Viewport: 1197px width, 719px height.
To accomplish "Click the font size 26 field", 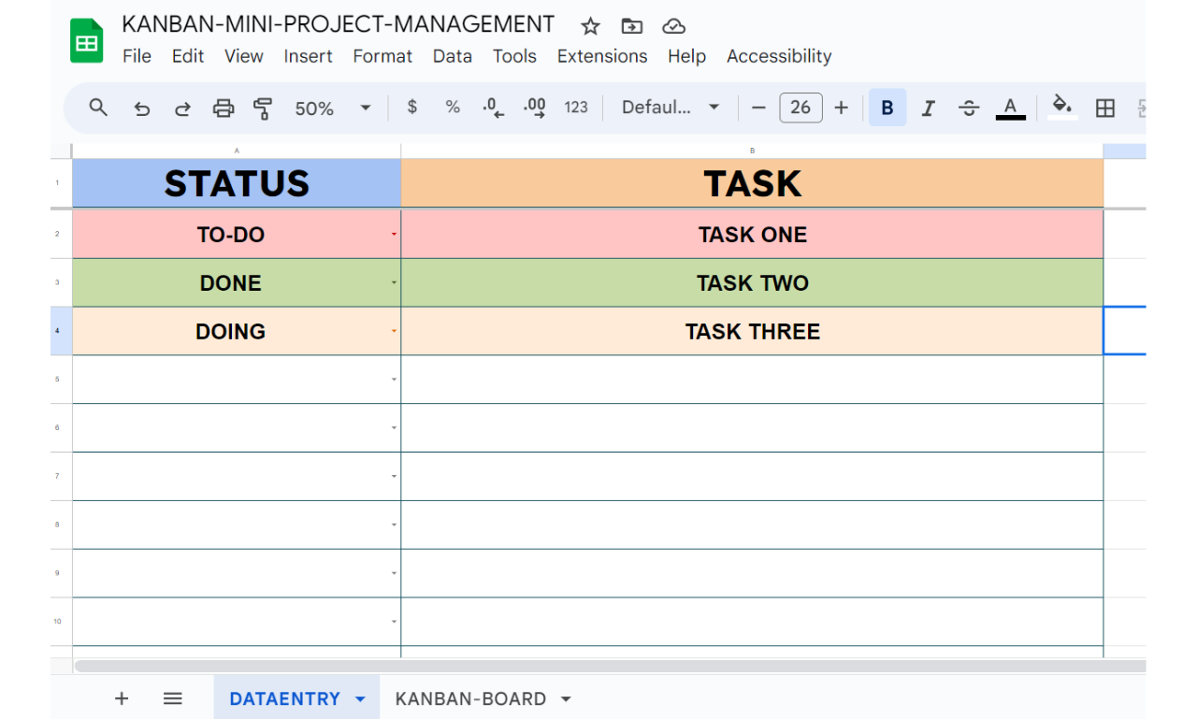I will pos(800,108).
